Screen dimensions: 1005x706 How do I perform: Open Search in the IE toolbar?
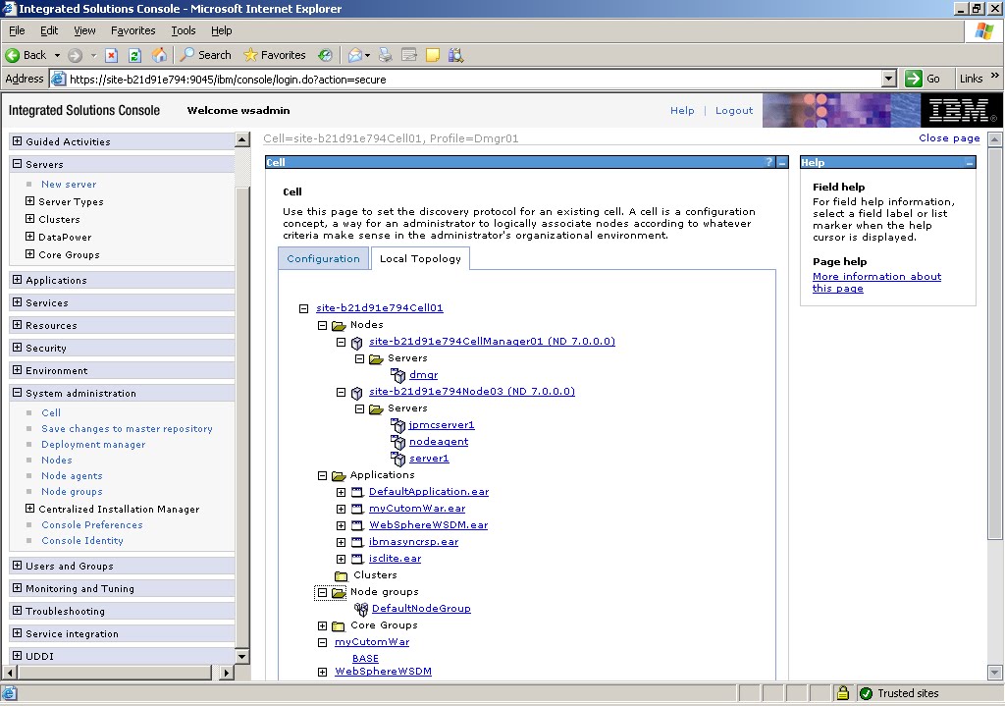[205, 55]
